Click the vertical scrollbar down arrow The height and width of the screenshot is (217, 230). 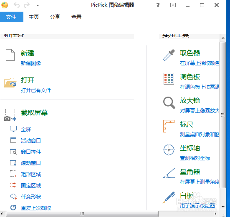223,207
